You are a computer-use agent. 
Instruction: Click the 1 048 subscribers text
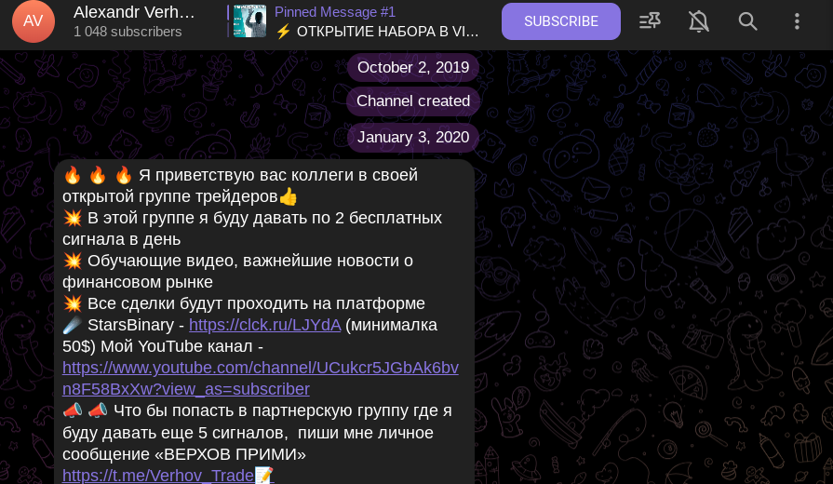coord(128,32)
